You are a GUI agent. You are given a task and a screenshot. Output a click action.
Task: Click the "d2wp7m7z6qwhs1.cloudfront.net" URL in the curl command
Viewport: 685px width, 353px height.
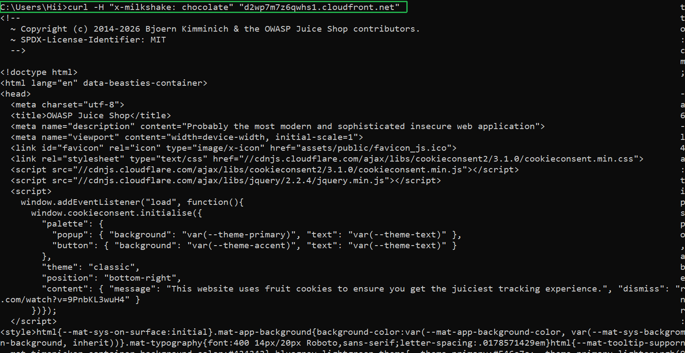coord(319,7)
